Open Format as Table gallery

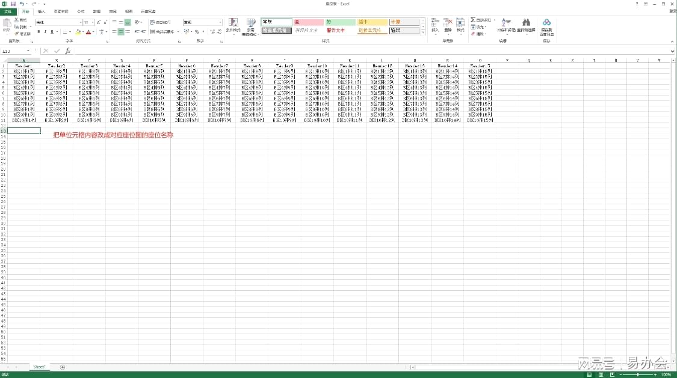(x=250, y=26)
